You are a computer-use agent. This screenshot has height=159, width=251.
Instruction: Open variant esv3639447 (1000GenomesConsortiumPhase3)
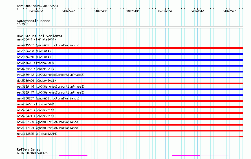[51, 92]
